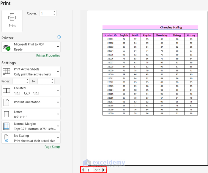
Task: Increase the Pages end value with the up arrow
Action: pos(52,80)
